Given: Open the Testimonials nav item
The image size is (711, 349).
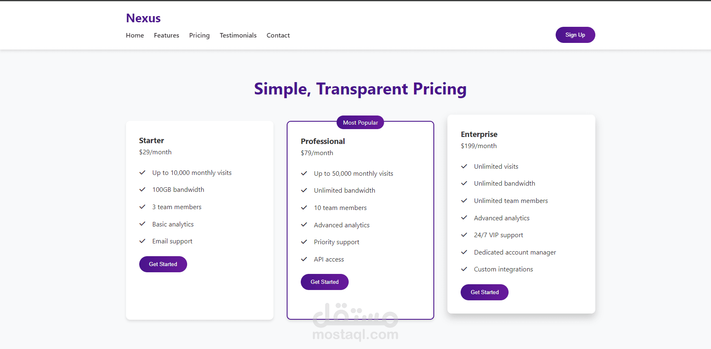Looking at the screenshot, I should (238, 35).
